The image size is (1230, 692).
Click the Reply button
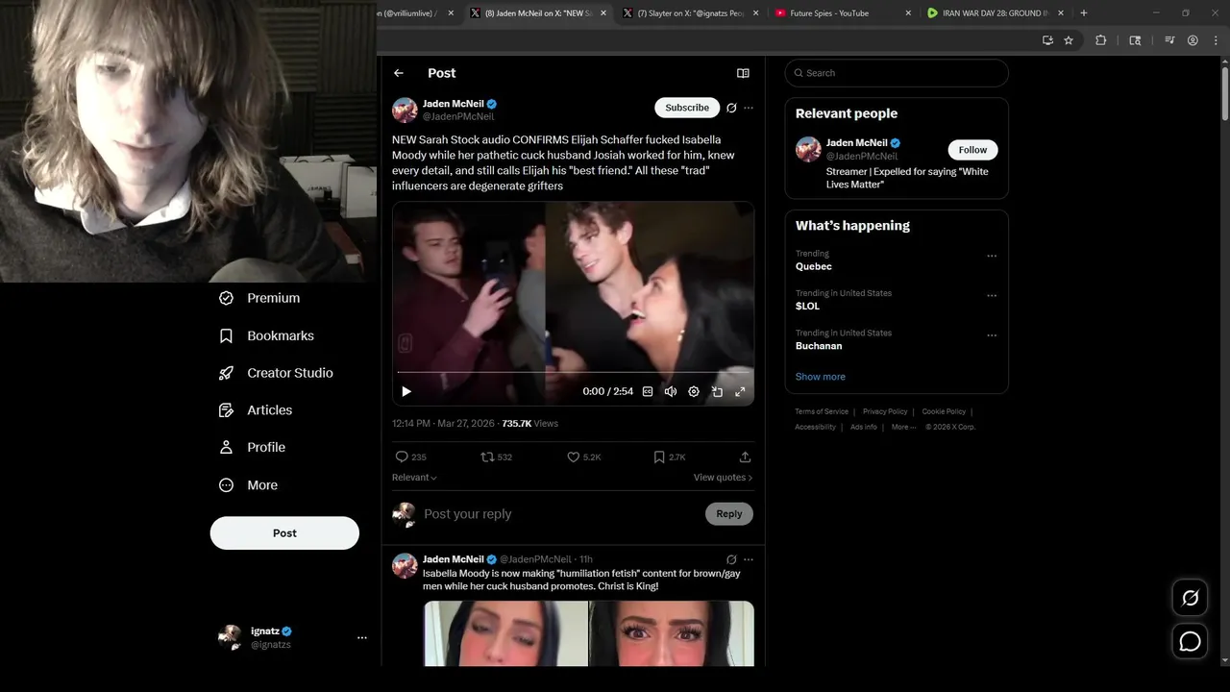point(729,514)
